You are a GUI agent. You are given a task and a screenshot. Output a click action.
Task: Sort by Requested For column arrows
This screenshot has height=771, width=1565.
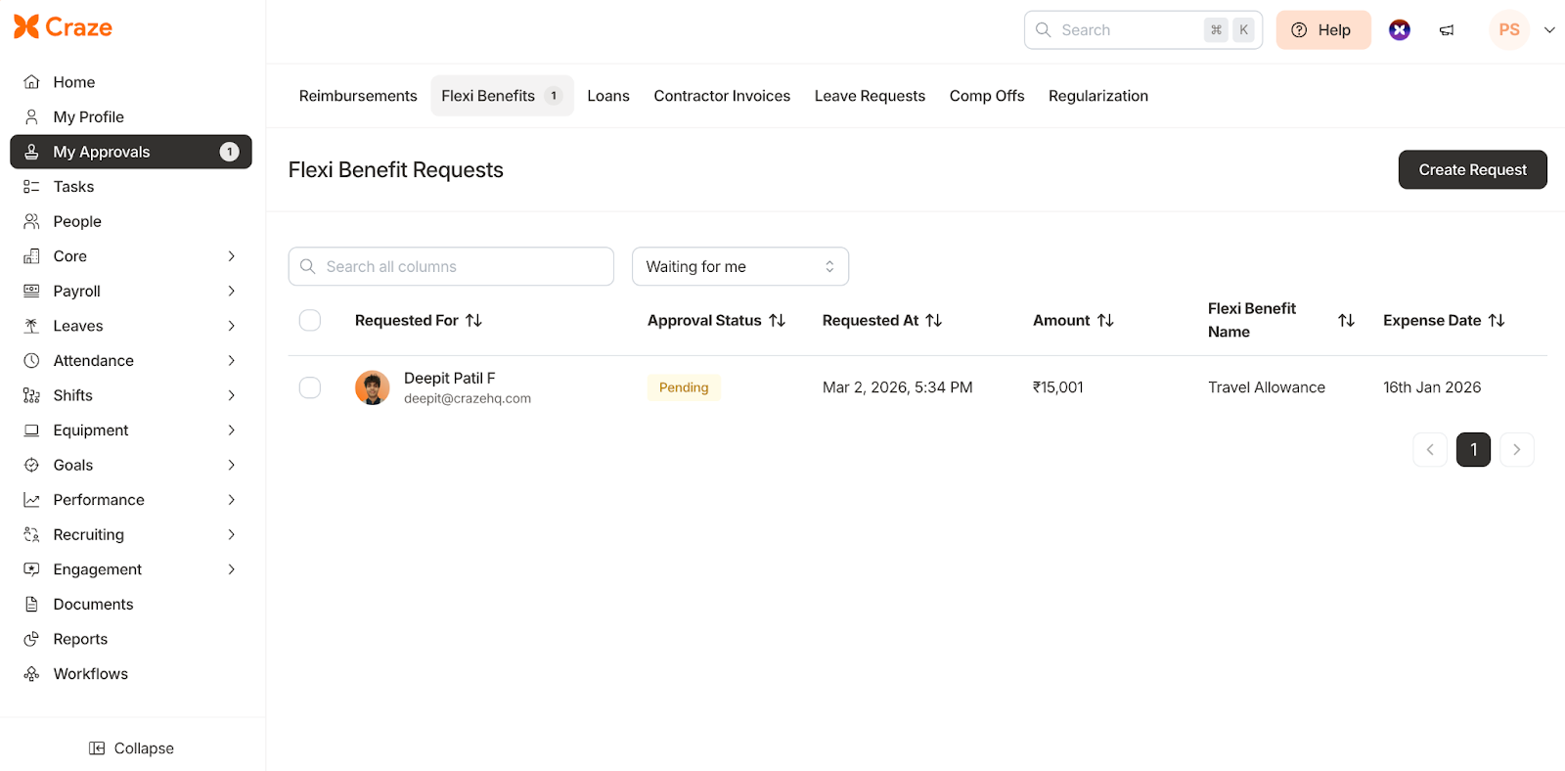point(474,321)
